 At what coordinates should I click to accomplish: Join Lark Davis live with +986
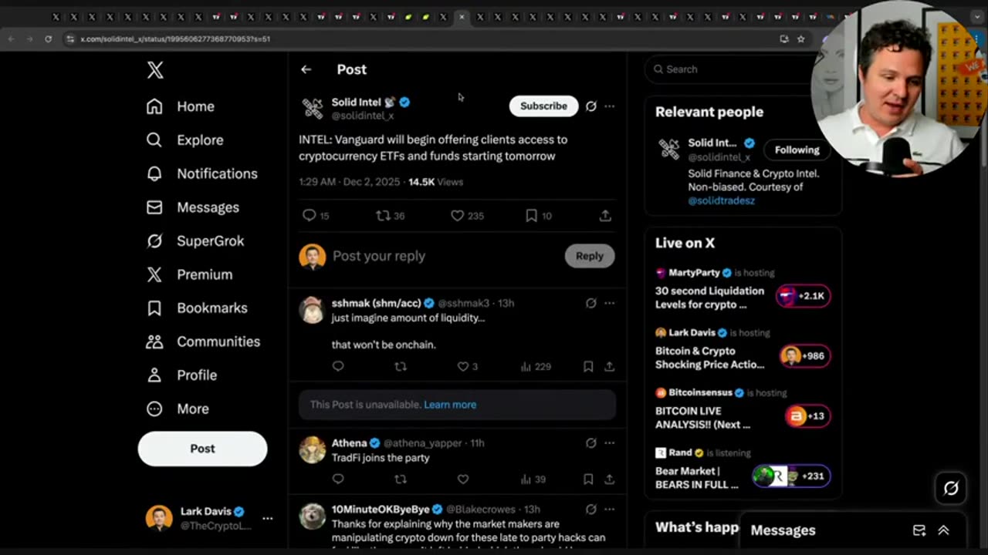click(x=805, y=356)
